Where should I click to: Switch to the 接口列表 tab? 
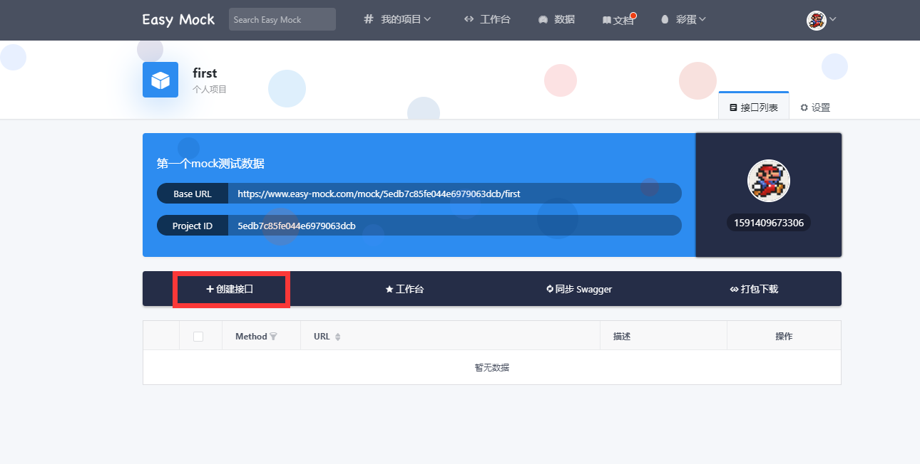pyautogui.click(x=754, y=107)
